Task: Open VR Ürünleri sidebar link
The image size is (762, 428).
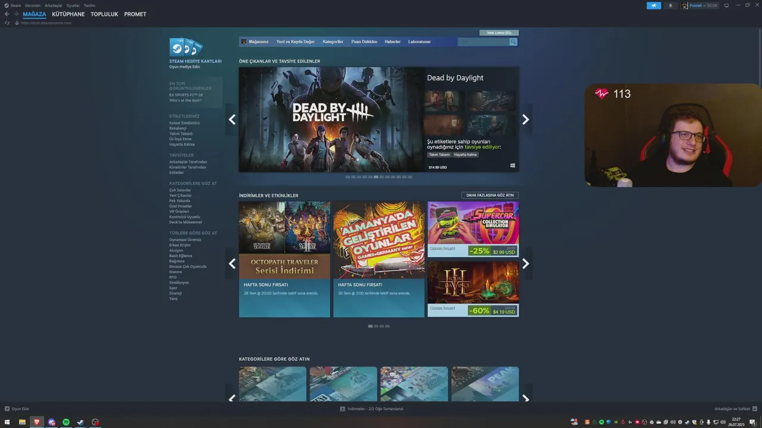Action: tap(179, 212)
